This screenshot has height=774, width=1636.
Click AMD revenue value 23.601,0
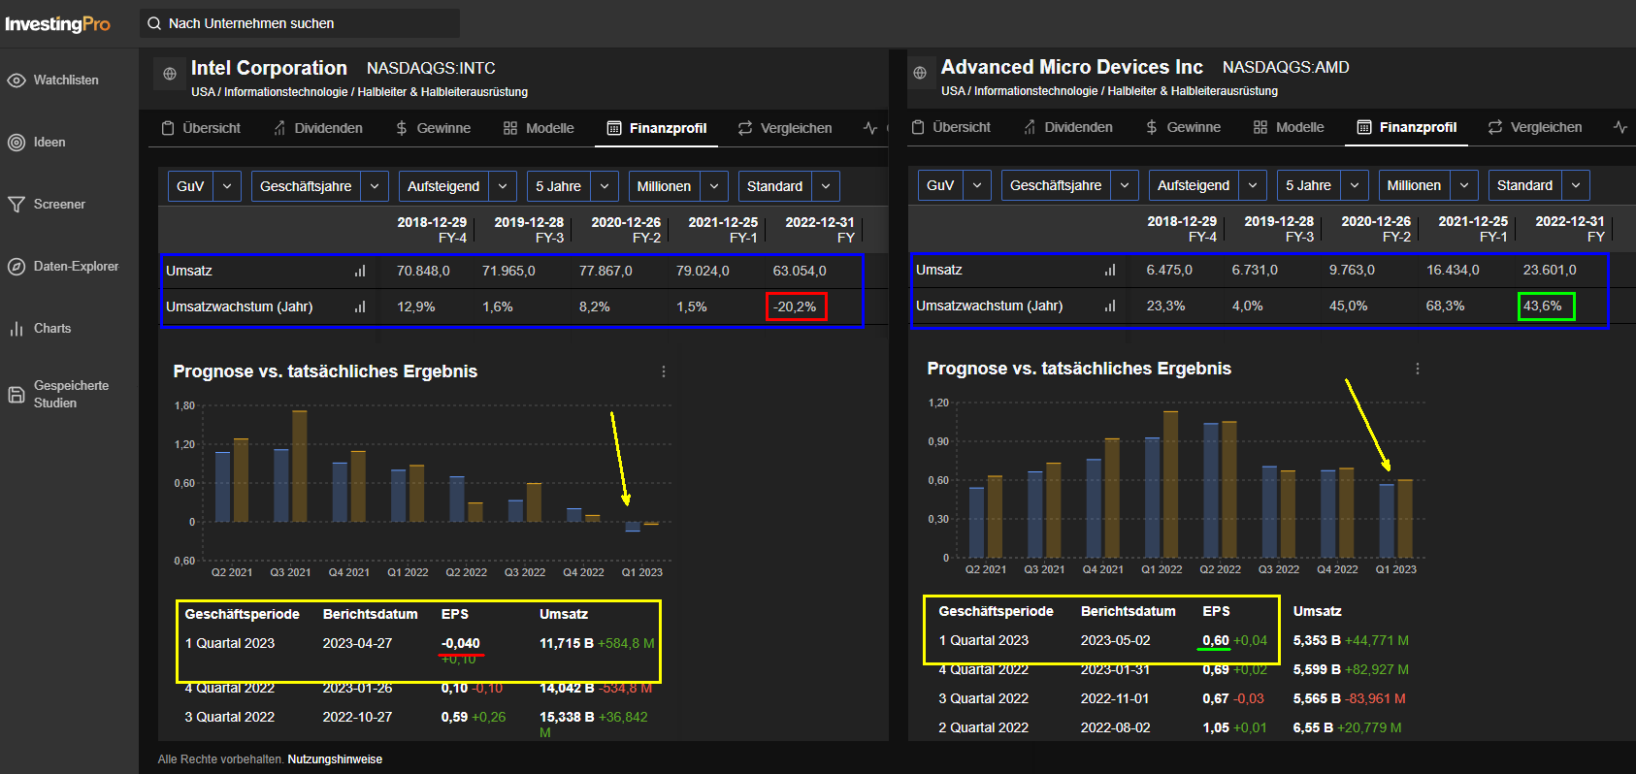point(1550,271)
